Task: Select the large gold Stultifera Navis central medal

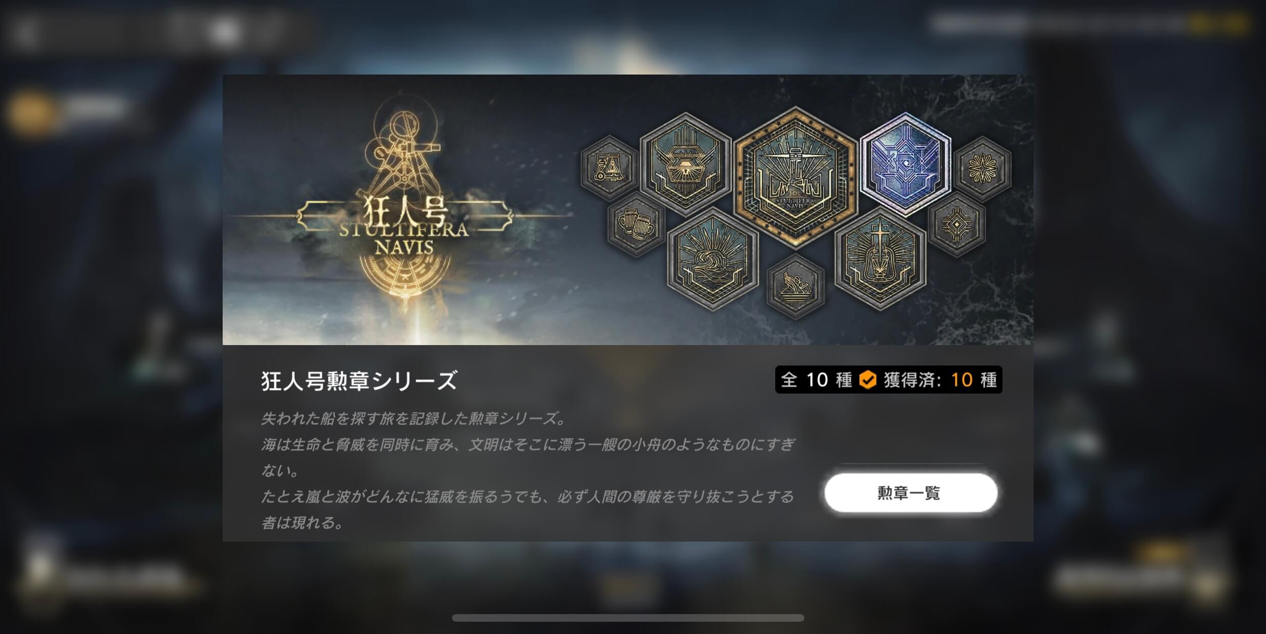Action: (795, 177)
